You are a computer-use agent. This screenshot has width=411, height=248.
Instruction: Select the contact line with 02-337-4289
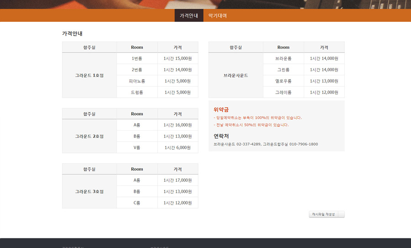(x=265, y=144)
